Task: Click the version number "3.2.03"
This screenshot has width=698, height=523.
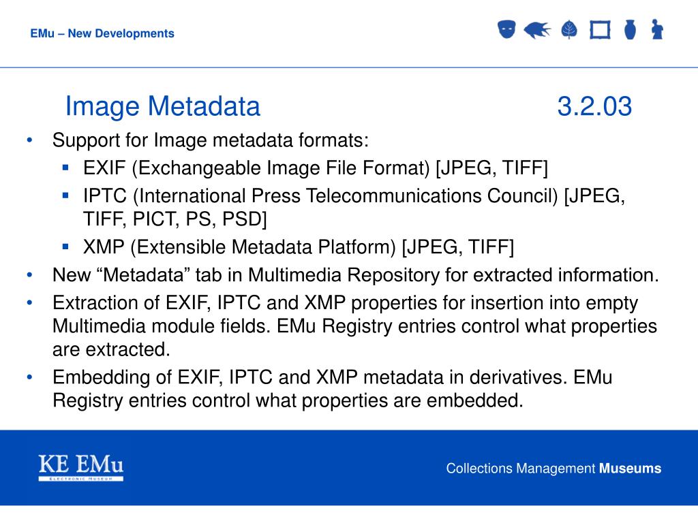Action: click(594, 106)
